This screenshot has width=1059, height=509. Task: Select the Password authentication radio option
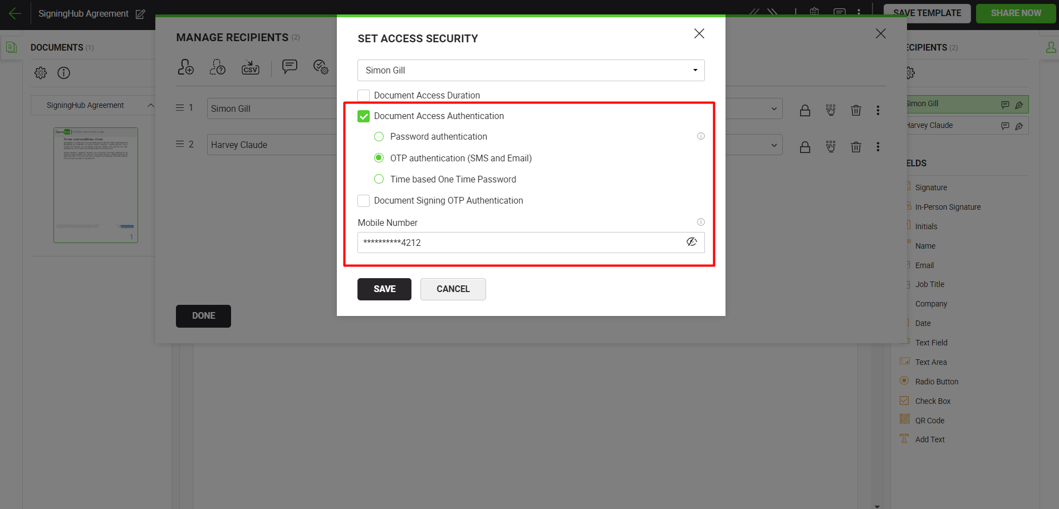pos(379,137)
